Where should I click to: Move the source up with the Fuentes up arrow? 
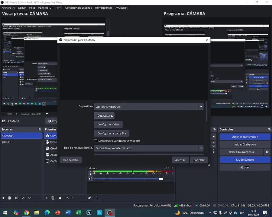point(67,198)
